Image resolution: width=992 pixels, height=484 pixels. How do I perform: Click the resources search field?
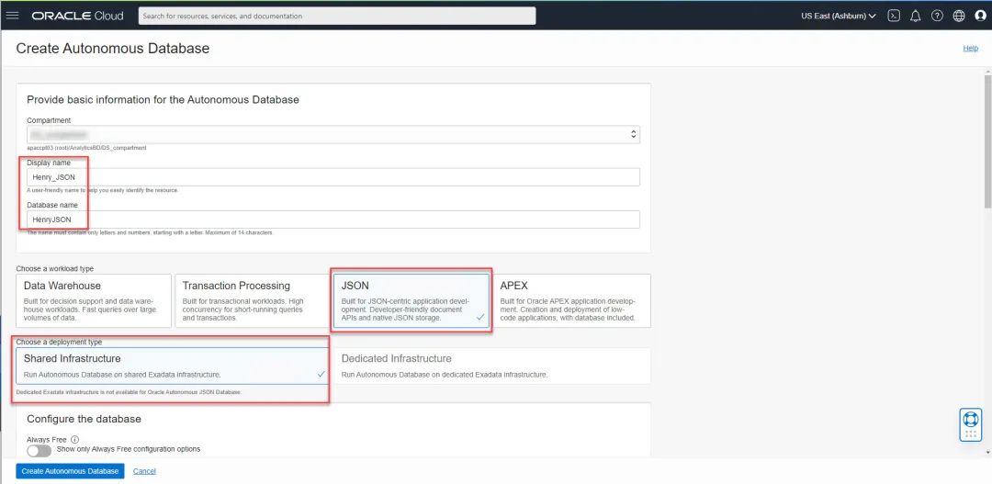(x=337, y=16)
